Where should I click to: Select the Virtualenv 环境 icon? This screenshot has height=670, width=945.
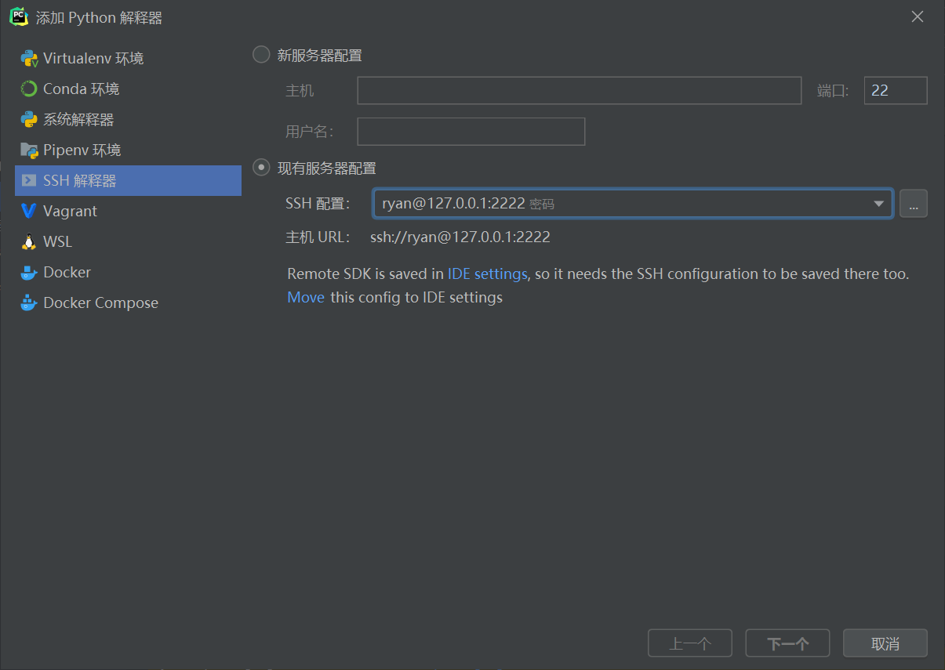(x=31, y=58)
